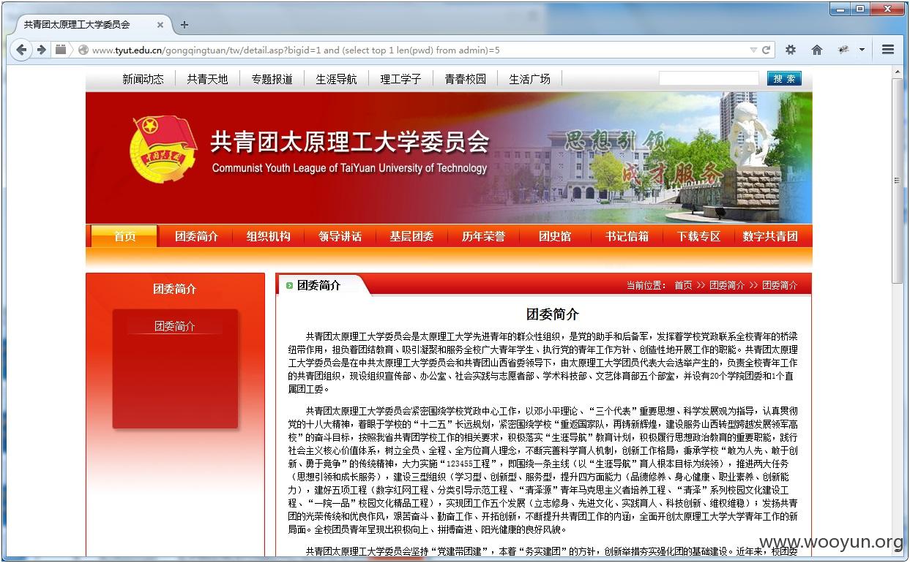
Task: Go forward with the browser forward arrow
Action: (x=41, y=50)
